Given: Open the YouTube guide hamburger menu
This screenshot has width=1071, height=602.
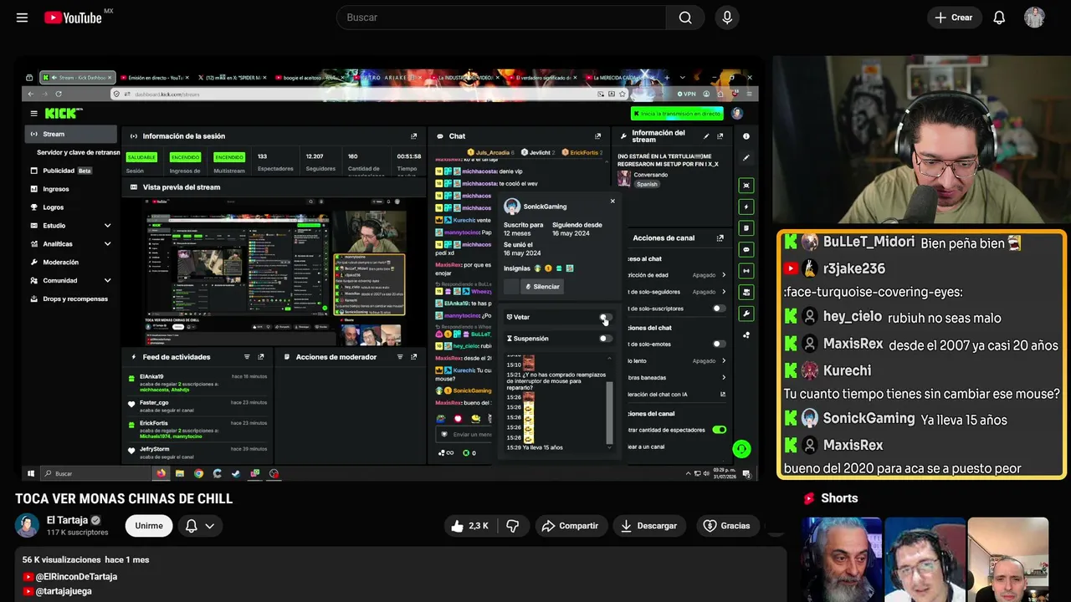Looking at the screenshot, I should click(x=22, y=18).
